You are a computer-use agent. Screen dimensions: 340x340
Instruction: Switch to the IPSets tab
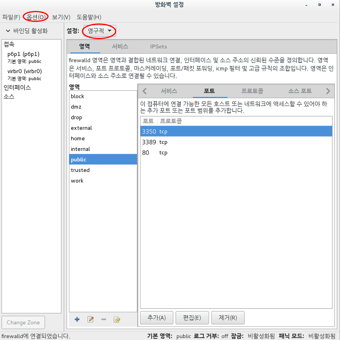(158, 47)
